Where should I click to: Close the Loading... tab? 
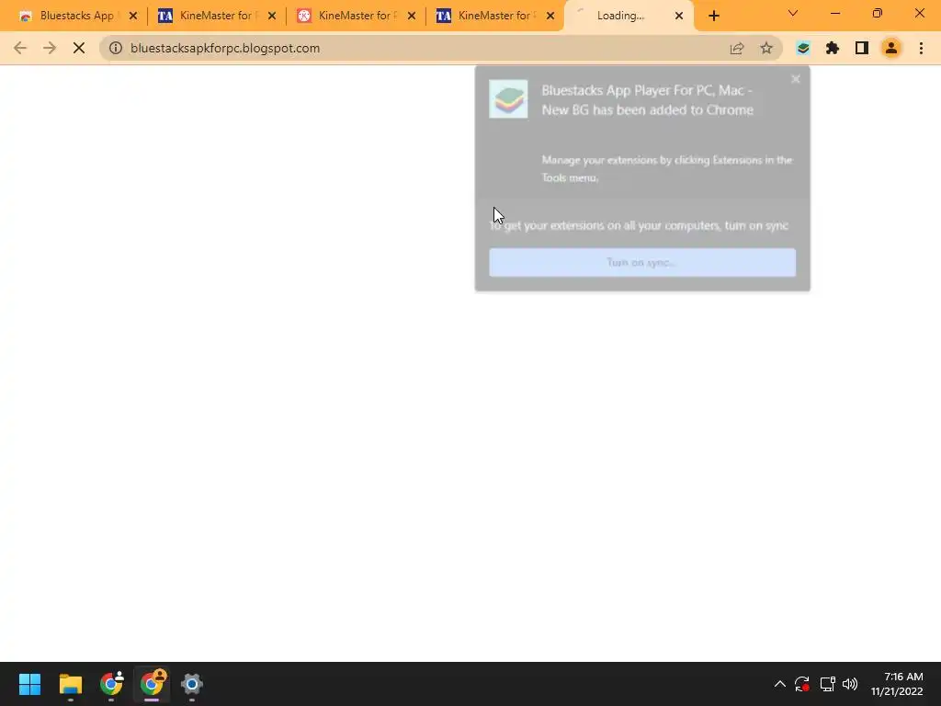(679, 17)
